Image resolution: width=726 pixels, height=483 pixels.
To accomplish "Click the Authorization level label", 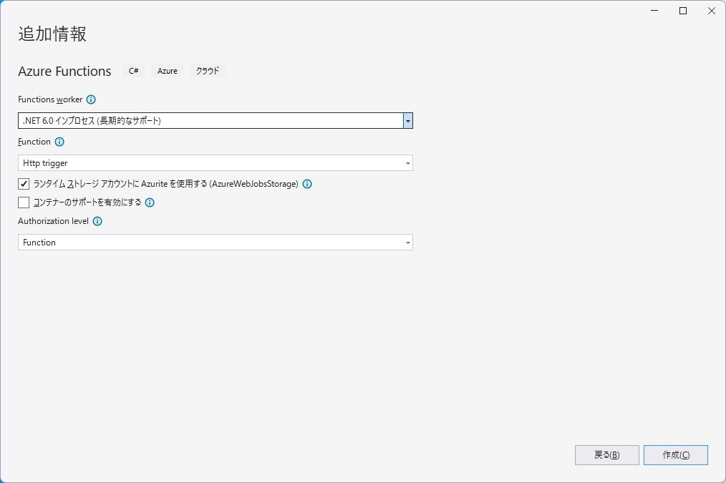I will 53,221.
